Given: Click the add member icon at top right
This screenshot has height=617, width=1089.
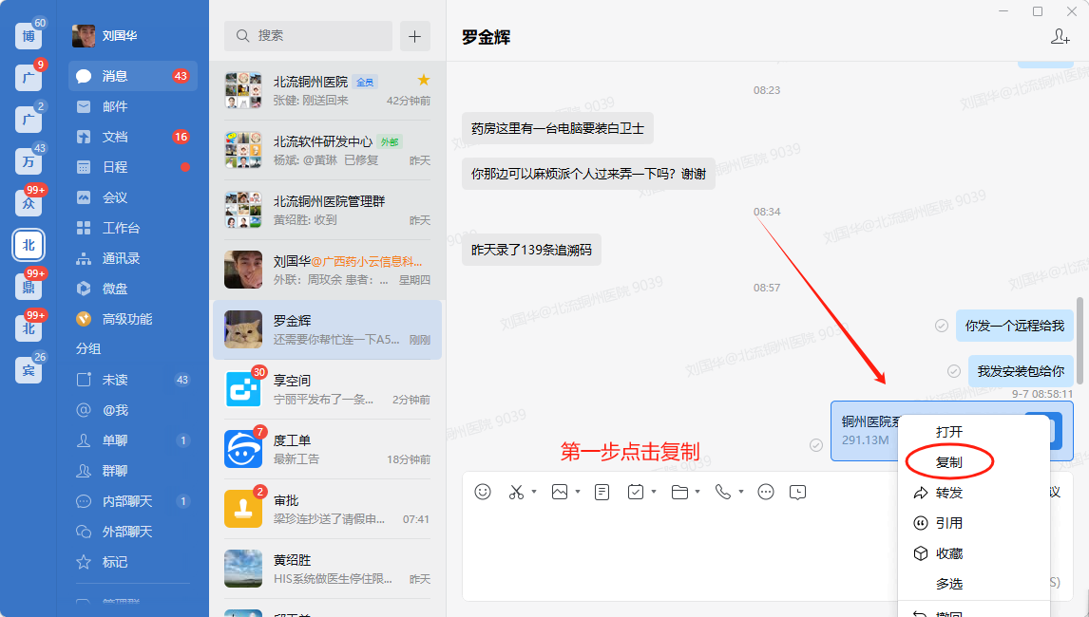Looking at the screenshot, I should click(1060, 36).
